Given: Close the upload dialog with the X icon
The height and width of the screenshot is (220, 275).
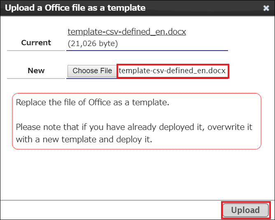Looking at the screenshot, I should [266, 8].
